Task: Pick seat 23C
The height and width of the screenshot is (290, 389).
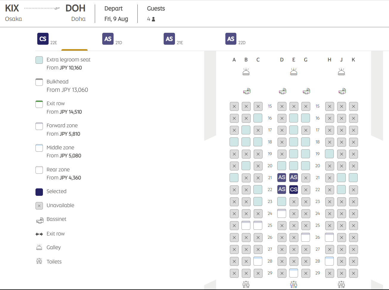Action: pyautogui.click(x=258, y=201)
